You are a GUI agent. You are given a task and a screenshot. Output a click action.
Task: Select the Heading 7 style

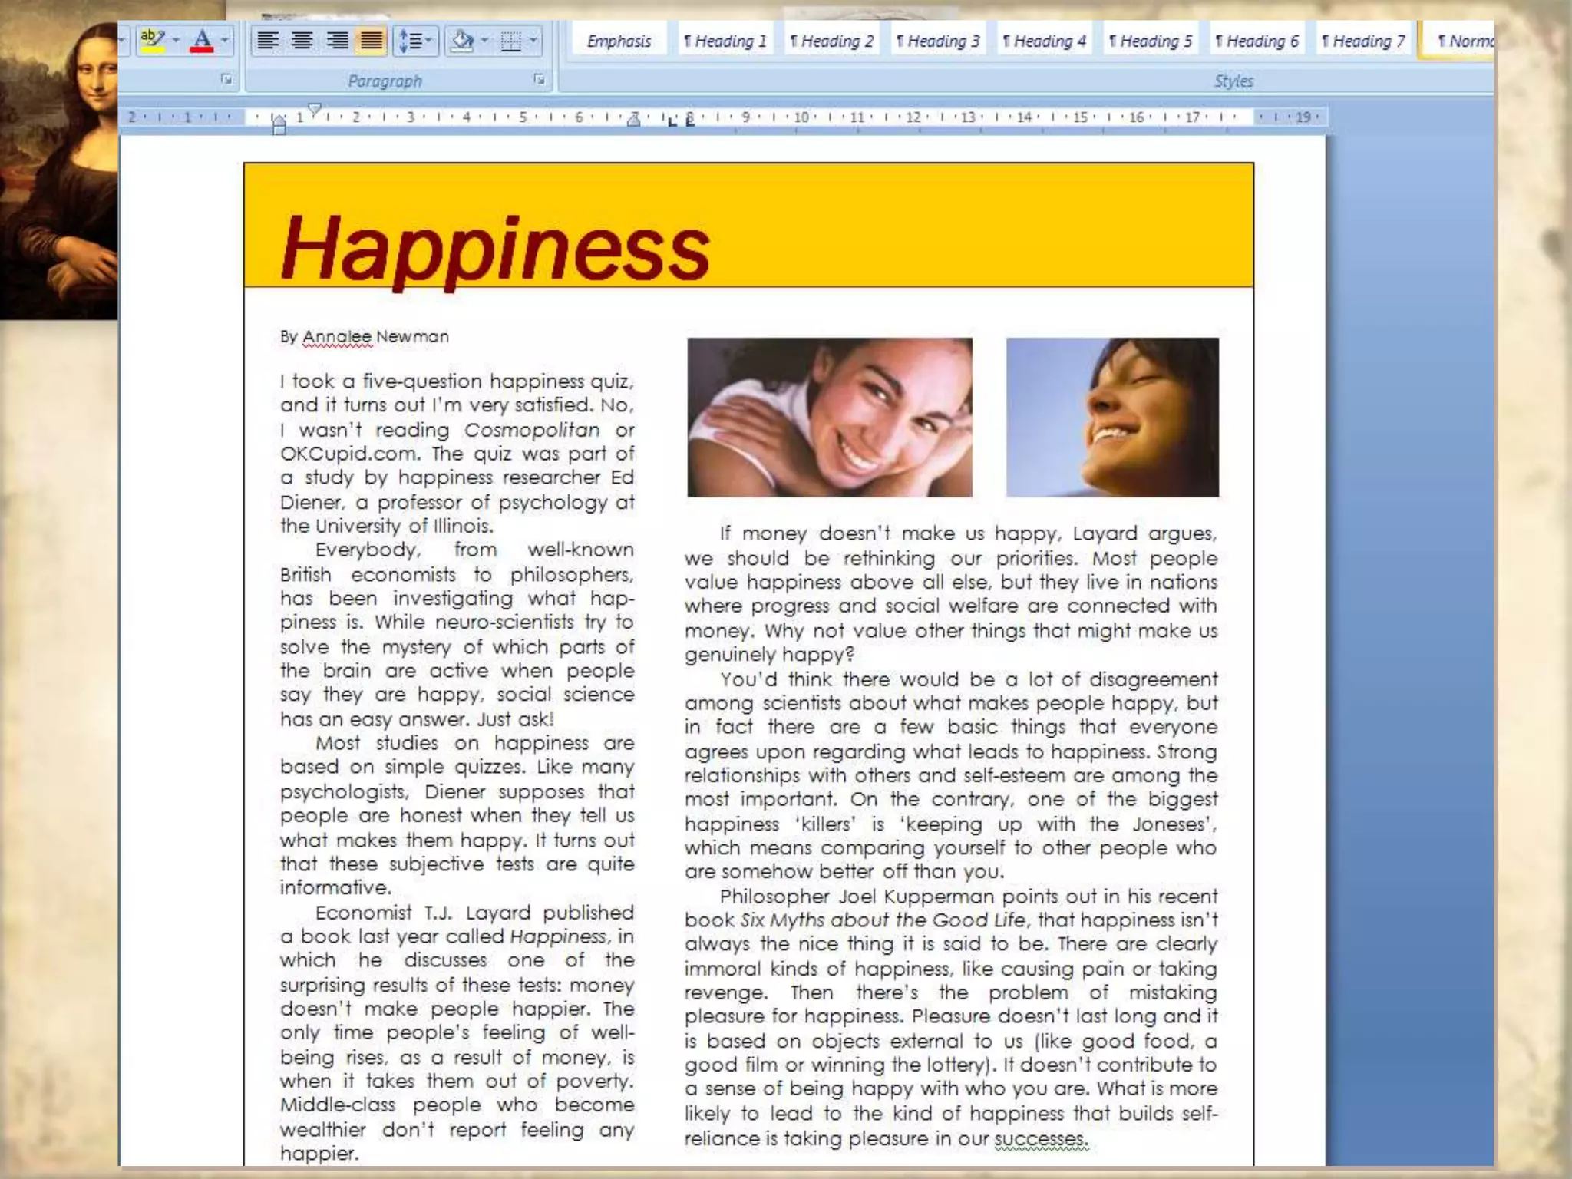[1362, 41]
